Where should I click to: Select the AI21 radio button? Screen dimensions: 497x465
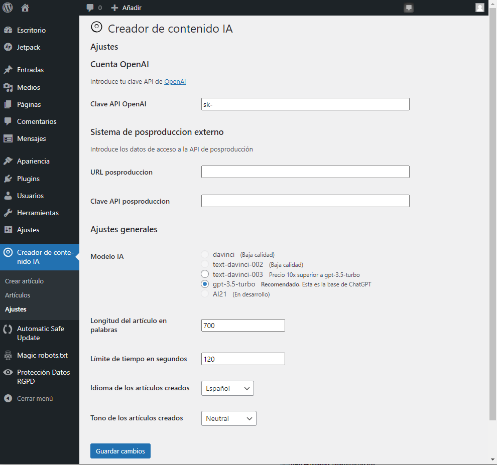(x=205, y=294)
